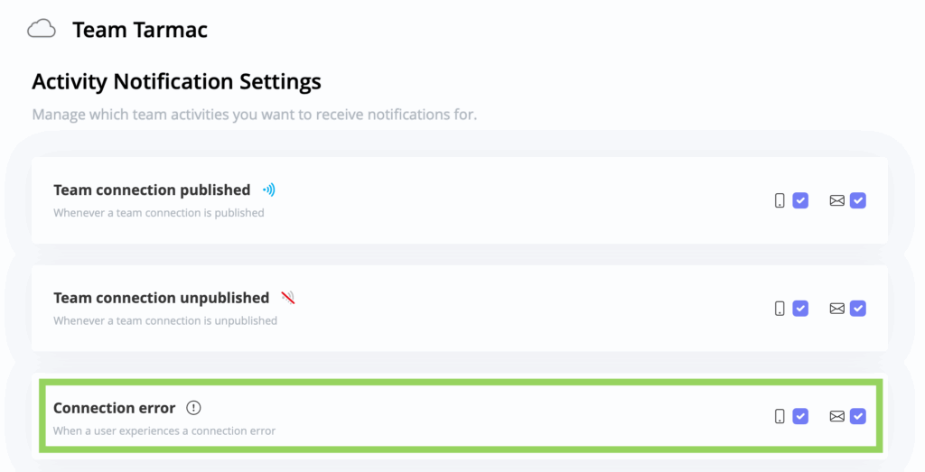
Task: Click the Team Tarmac team name
Action: pyautogui.click(x=140, y=30)
